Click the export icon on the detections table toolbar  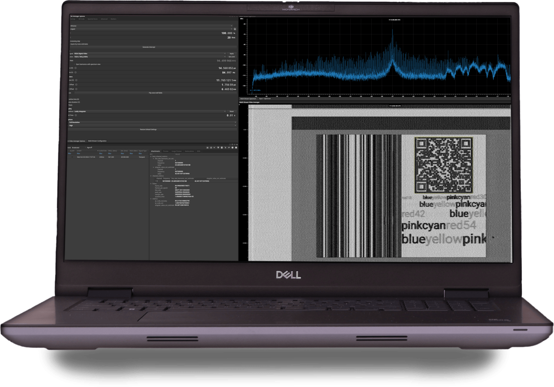[x=211, y=148]
